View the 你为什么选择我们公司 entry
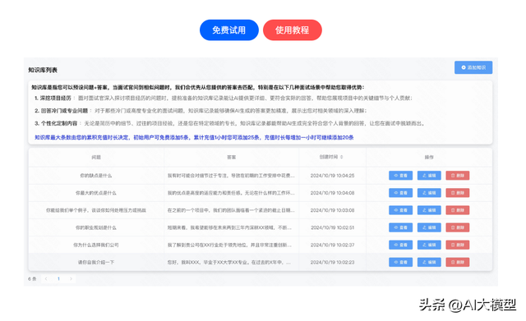 [400, 245]
